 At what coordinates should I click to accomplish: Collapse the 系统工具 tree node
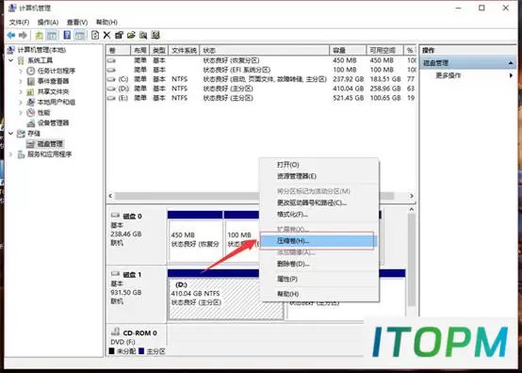point(10,60)
